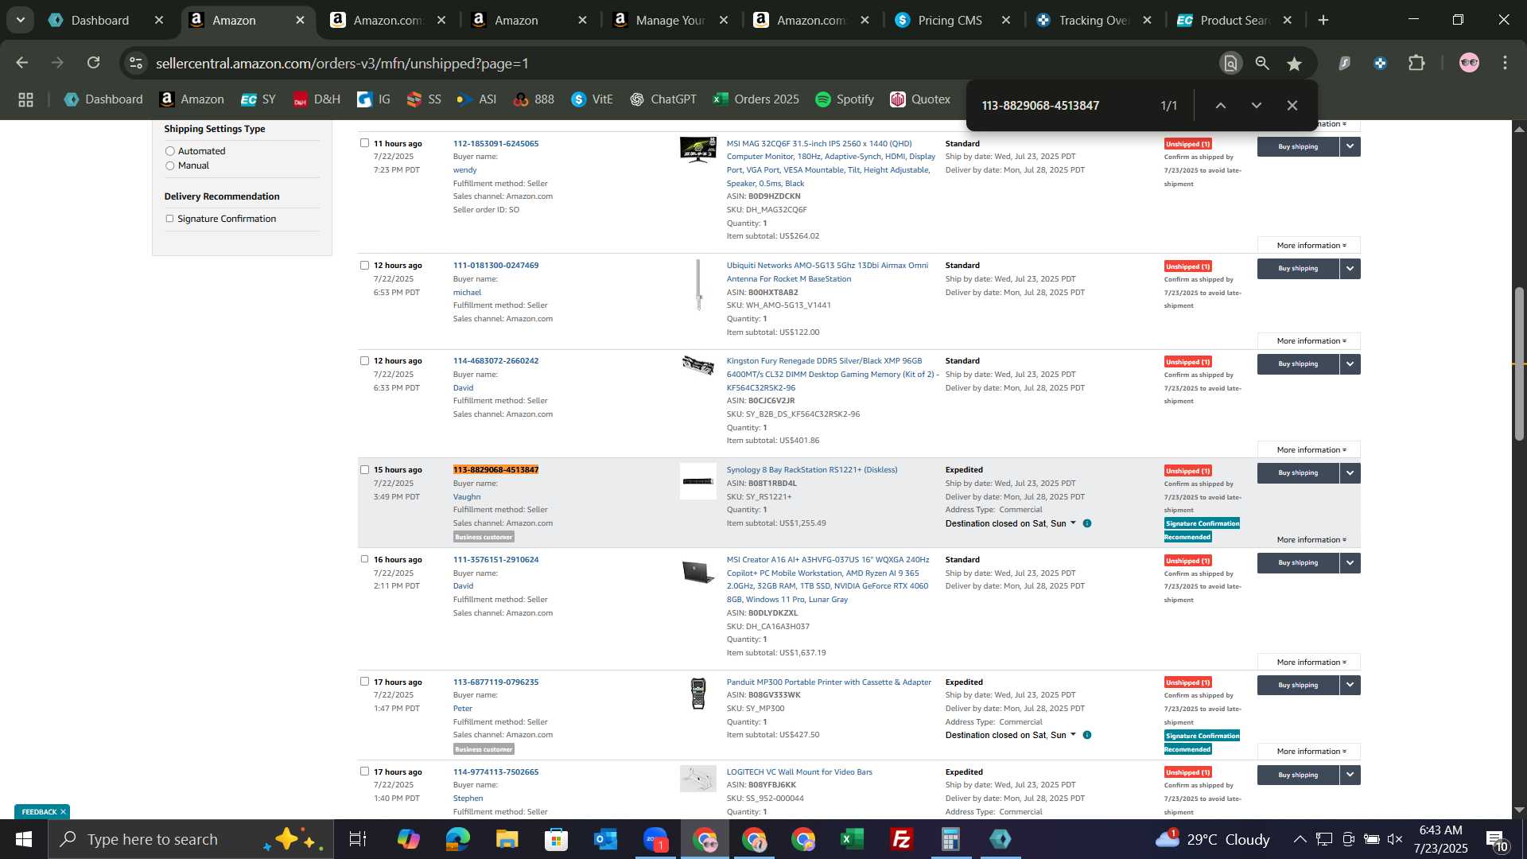Select Automated shipping settings radio
Image resolution: width=1527 pixels, height=859 pixels.
tap(169, 151)
